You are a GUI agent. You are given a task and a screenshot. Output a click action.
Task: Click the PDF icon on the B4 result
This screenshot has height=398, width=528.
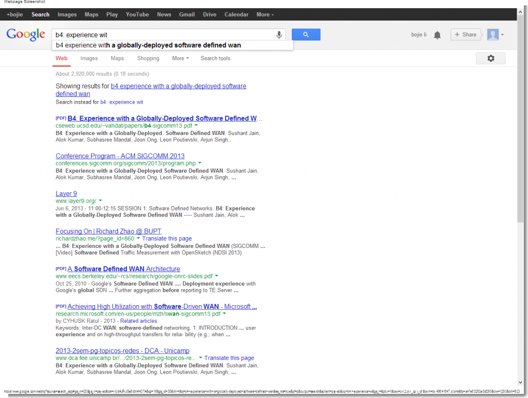click(x=61, y=118)
